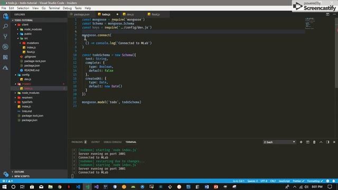The image size is (338, 190).
Task: Expand the mutations folder
Action: (20, 43)
